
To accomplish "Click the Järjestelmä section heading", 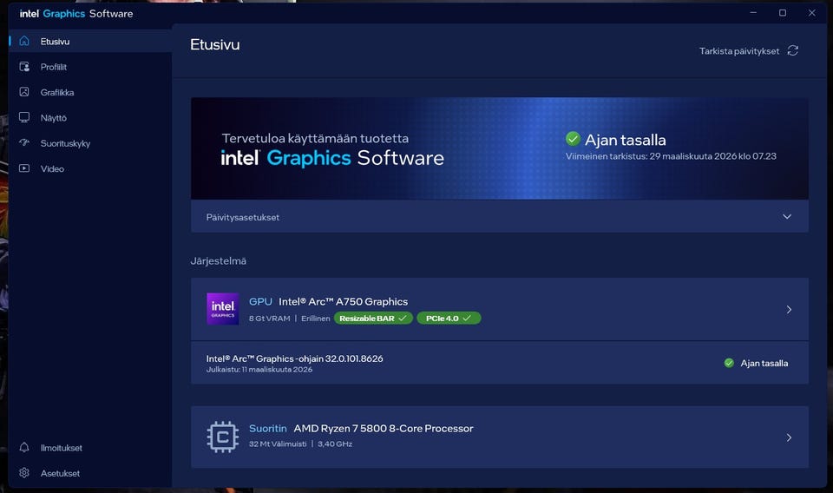I will coord(219,261).
